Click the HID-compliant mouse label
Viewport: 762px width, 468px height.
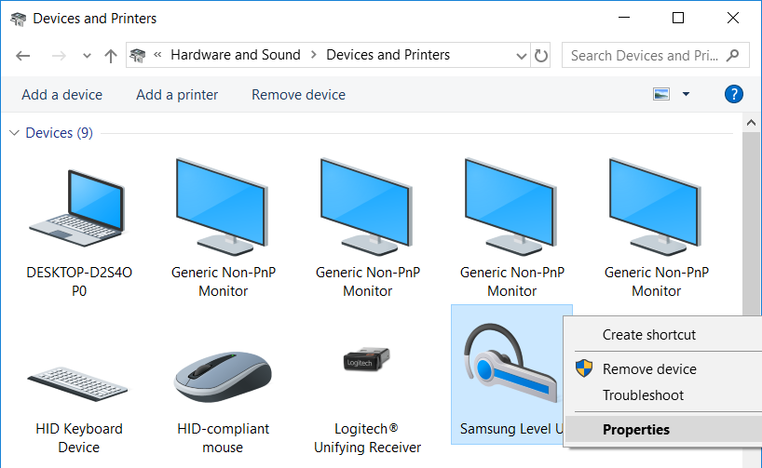[223, 438]
